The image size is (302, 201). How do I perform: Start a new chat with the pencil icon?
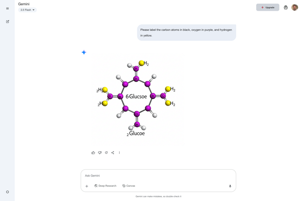click(x=8, y=22)
